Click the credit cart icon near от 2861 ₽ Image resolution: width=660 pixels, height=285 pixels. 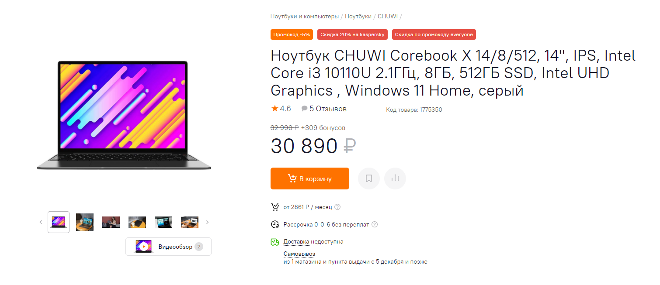[x=275, y=207]
